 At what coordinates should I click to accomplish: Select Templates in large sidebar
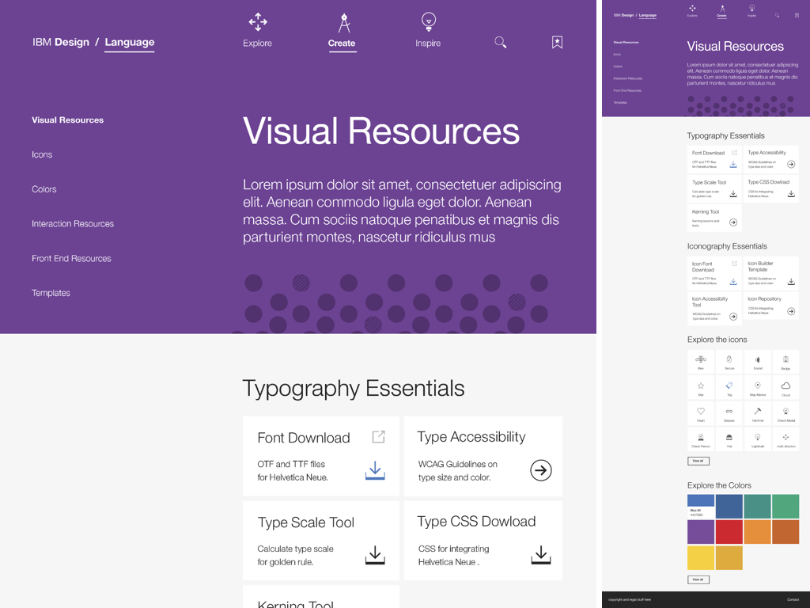click(x=51, y=293)
